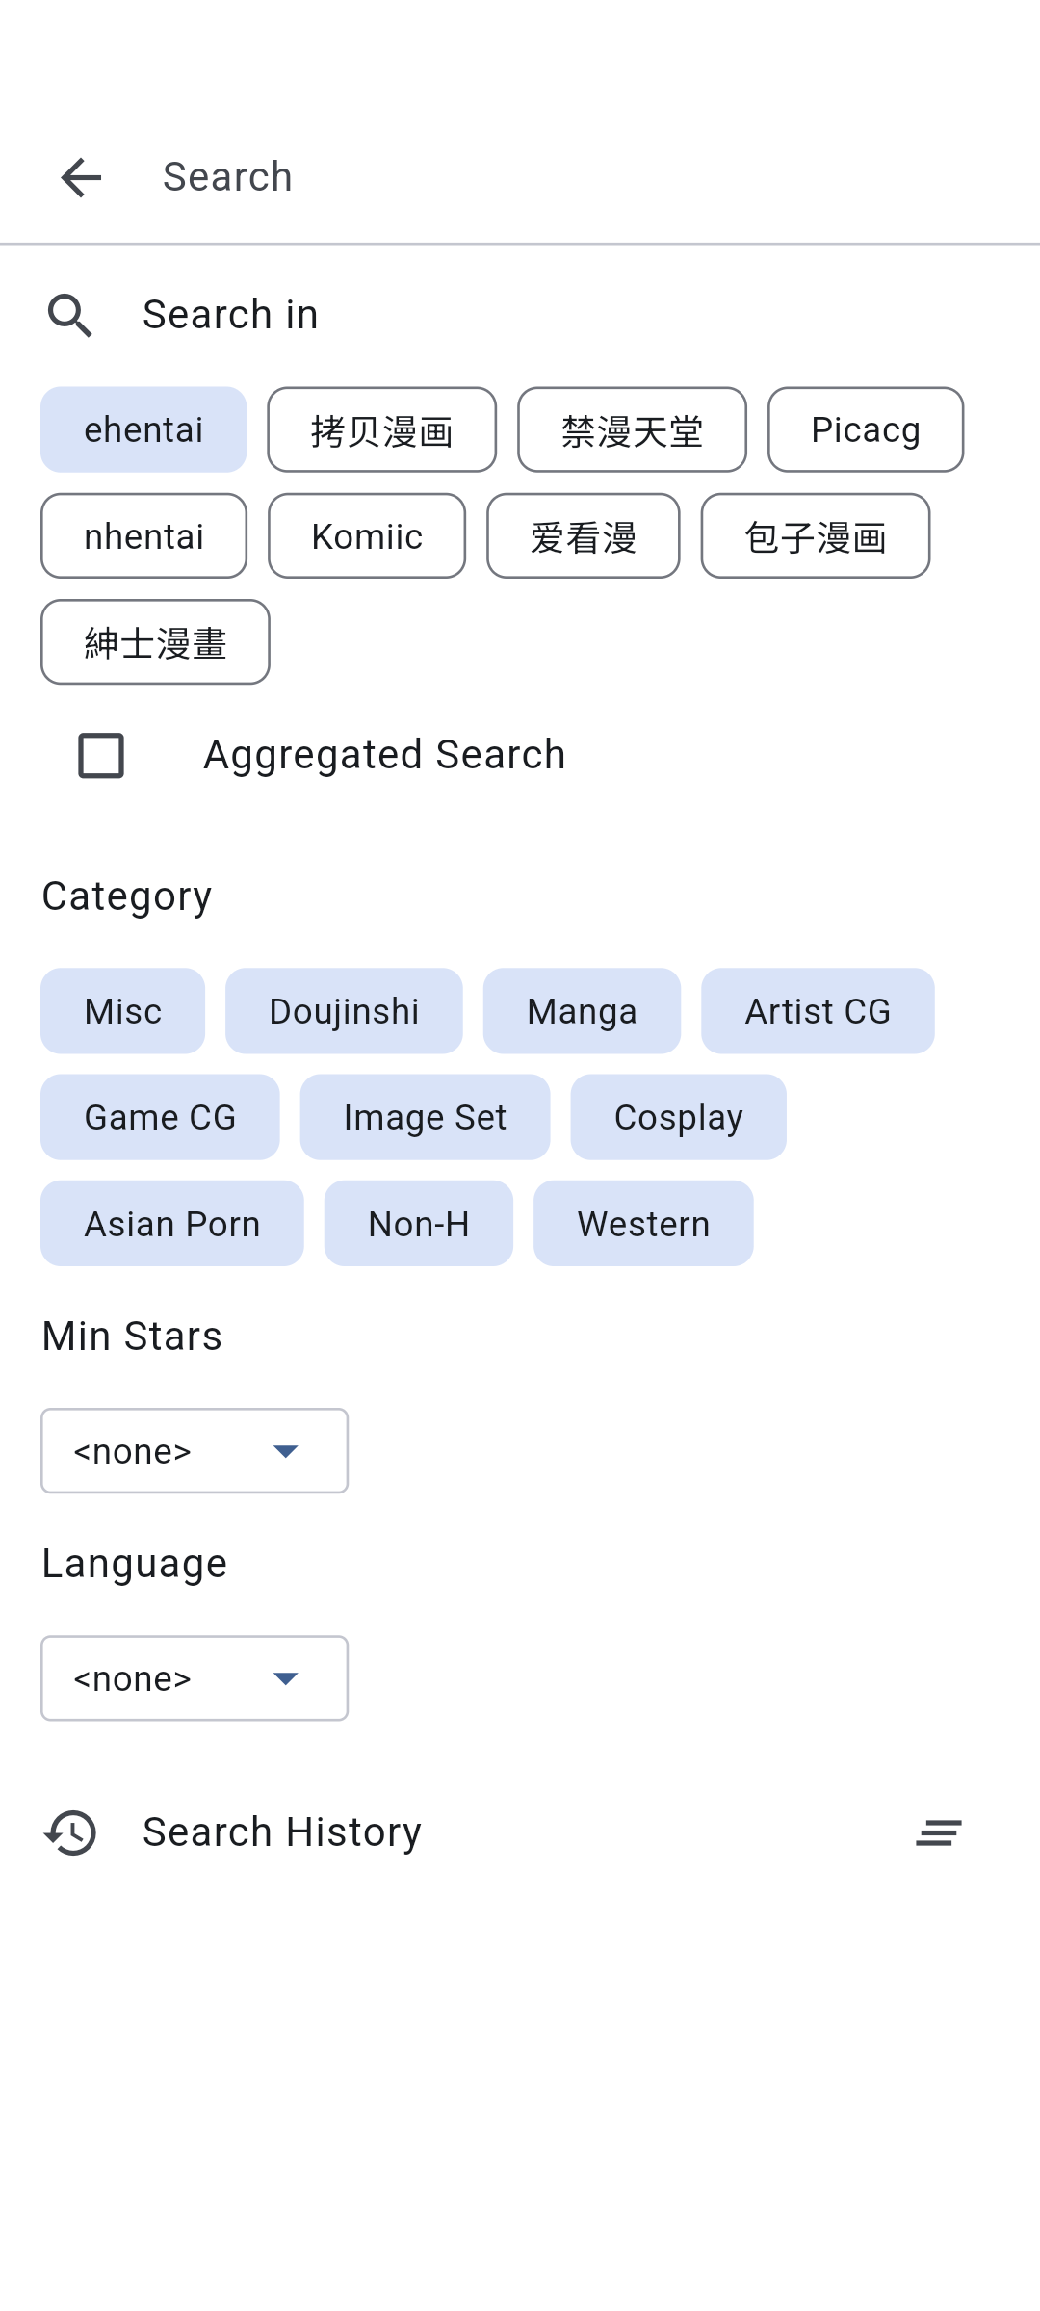1040x2311 pixels.
Task: Select the ehentai source chip
Action: tap(143, 429)
